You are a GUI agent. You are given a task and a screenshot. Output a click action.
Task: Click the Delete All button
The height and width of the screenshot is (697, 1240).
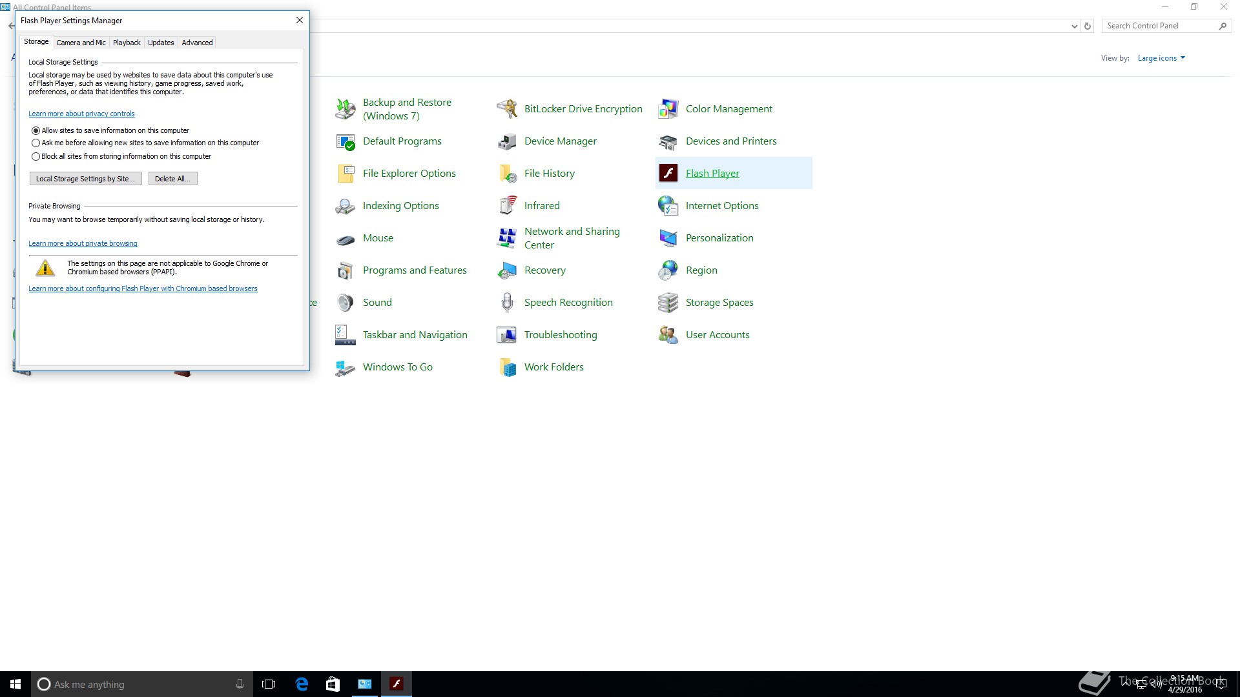tap(172, 179)
